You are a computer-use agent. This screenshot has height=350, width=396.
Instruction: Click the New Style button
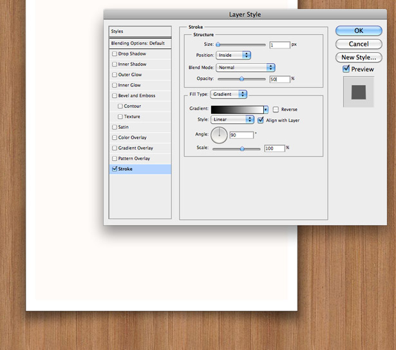pos(359,57)
